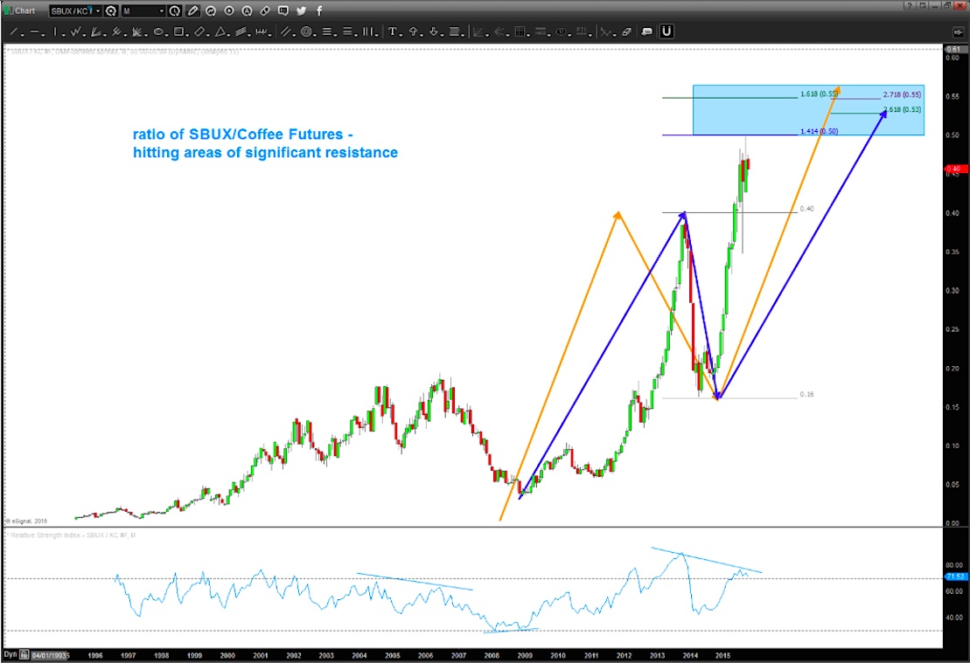Click the Dyn label in the time axis bar
Viewport: 970px width, 663px height.
pos(10,654)
